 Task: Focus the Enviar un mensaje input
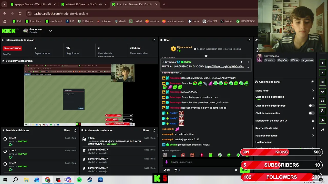coord(206,162)
